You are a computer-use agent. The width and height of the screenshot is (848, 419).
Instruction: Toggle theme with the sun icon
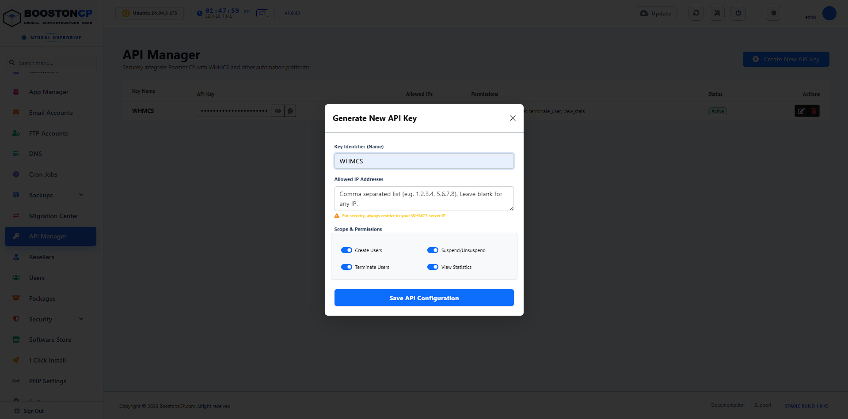tap(774, 13)
